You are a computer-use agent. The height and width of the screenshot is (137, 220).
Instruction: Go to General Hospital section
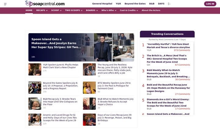[x=102, y=4]
